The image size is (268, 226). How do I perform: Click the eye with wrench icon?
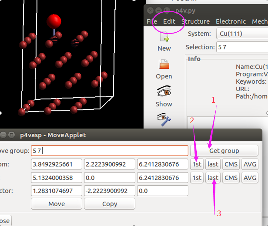(164, 119)
